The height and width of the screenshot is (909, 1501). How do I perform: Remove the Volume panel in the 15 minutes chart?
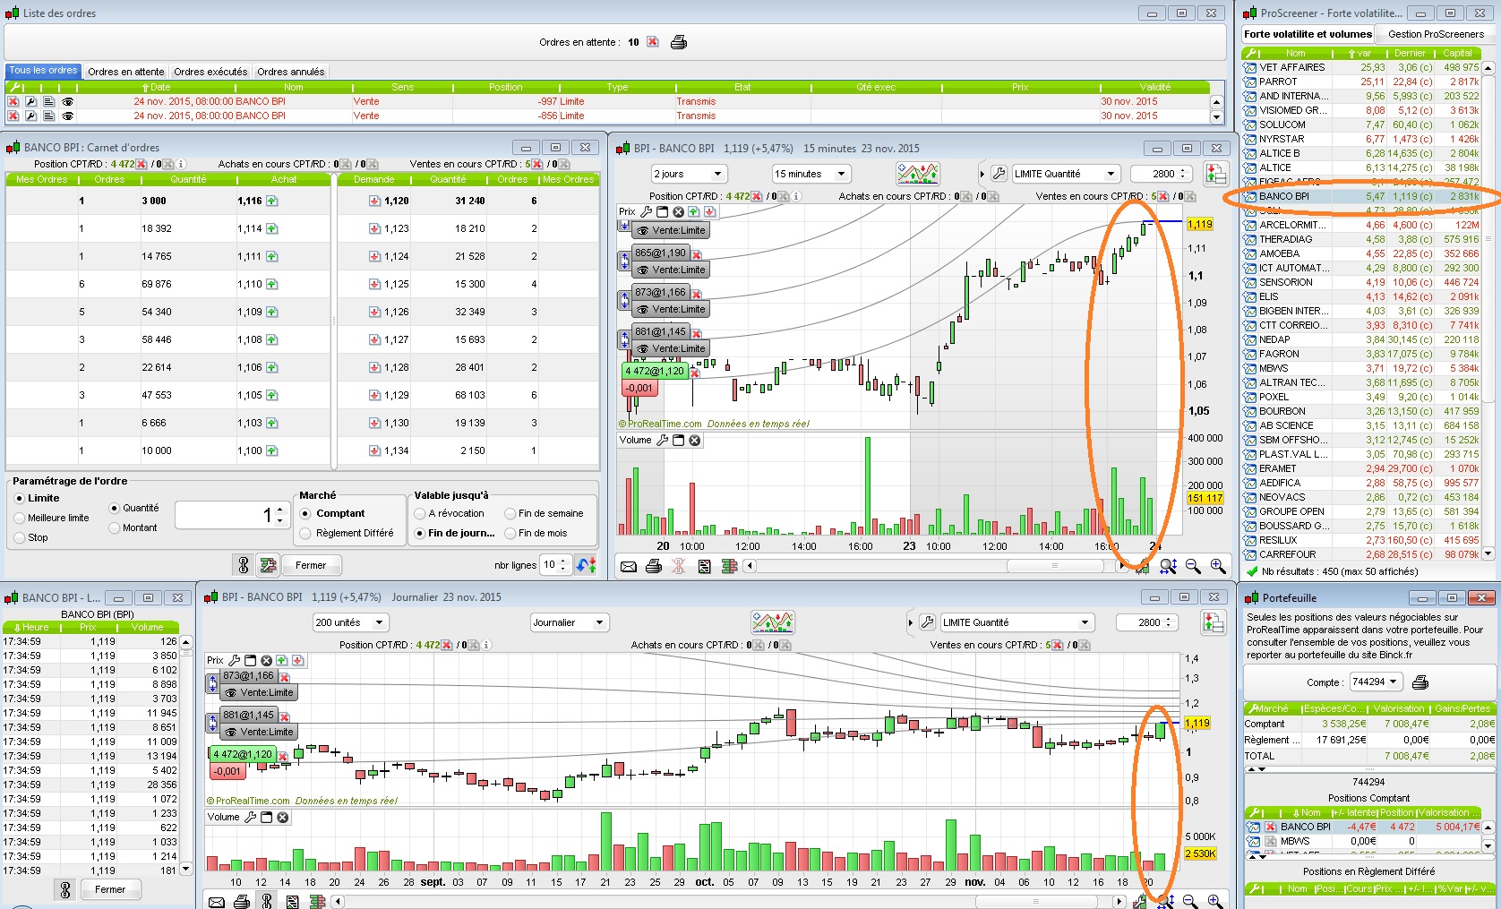click(694, 441)
